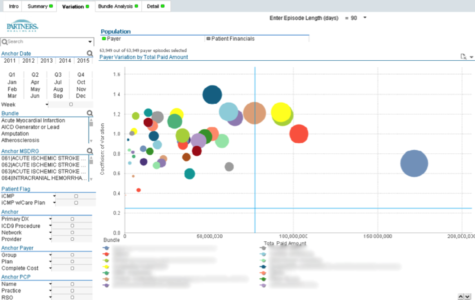
Task: Click the scroll-down arrow at bottom right
Action: click(x=468, y=296)
